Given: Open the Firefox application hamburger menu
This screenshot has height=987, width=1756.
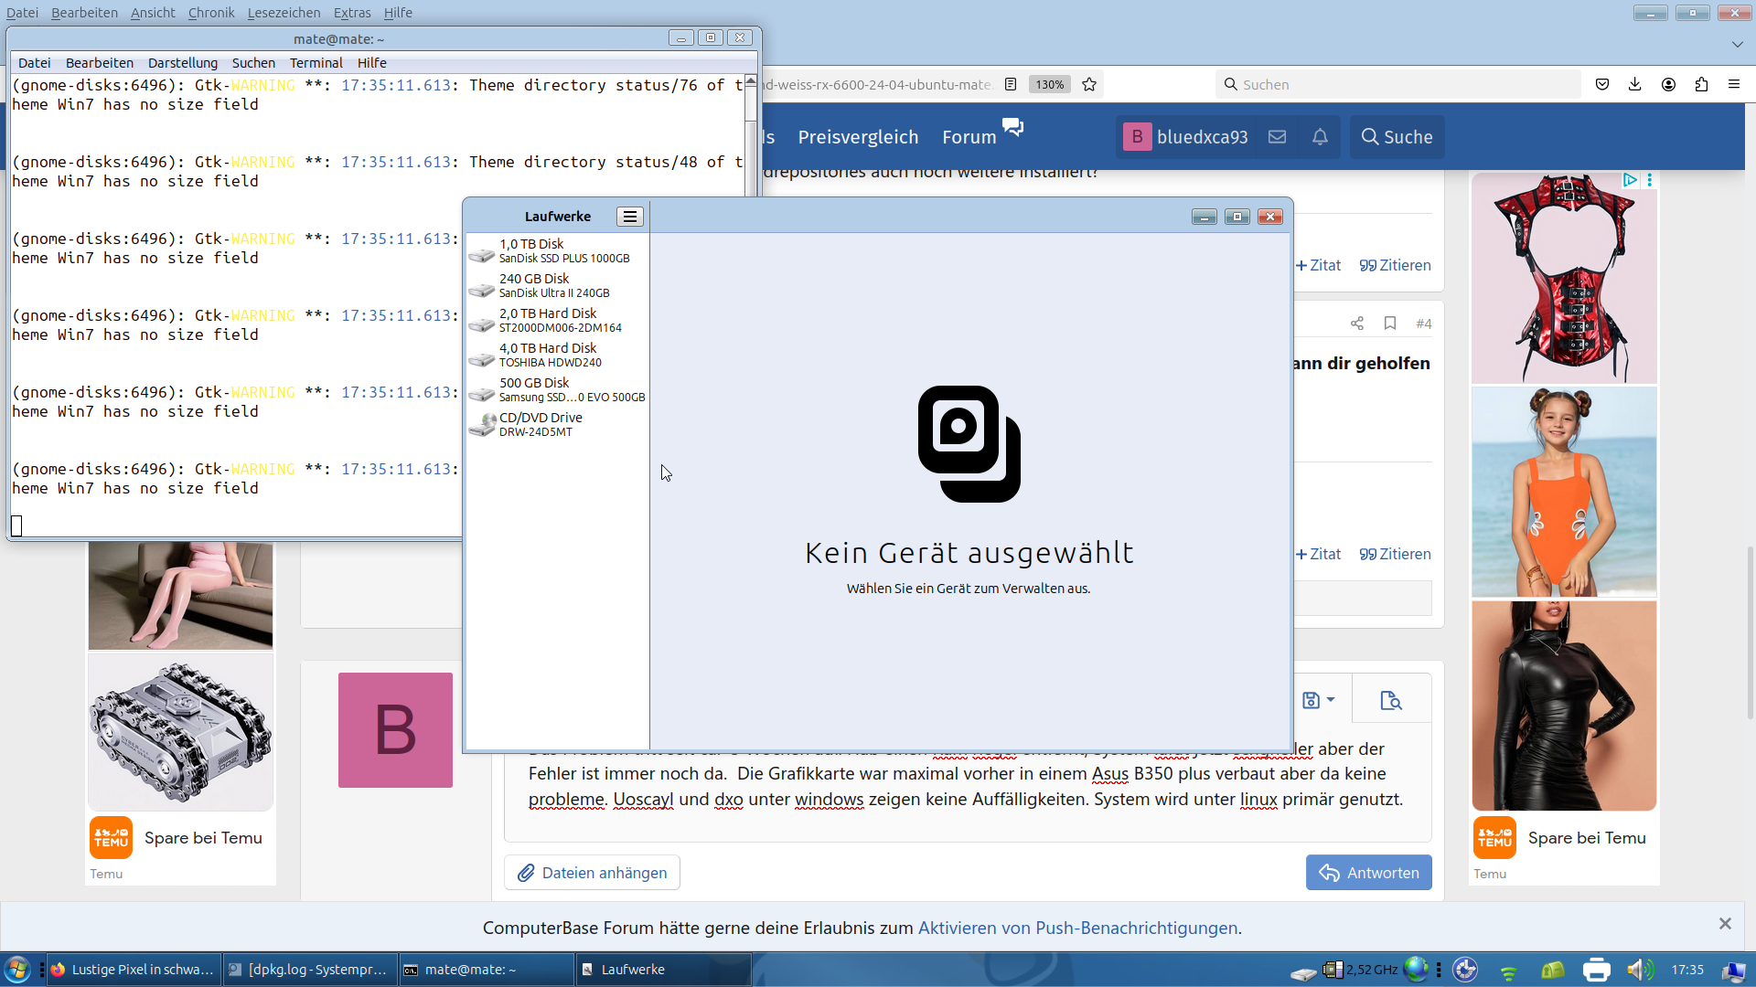Looking at the screenshot, I should (x=1734, y=84).
